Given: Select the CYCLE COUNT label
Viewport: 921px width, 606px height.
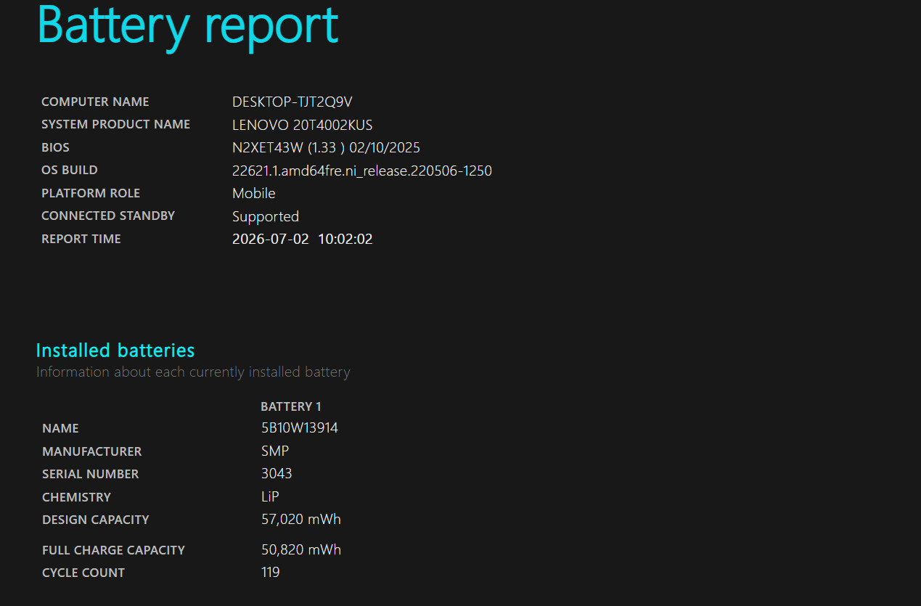Looking at the screenshot, I should [83, 573].
